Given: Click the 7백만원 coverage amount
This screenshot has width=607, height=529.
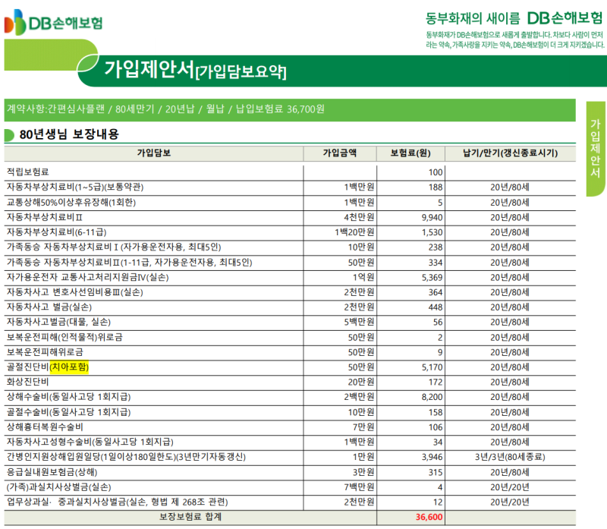Looking at the screenshot, I should [x=359, y=487].
